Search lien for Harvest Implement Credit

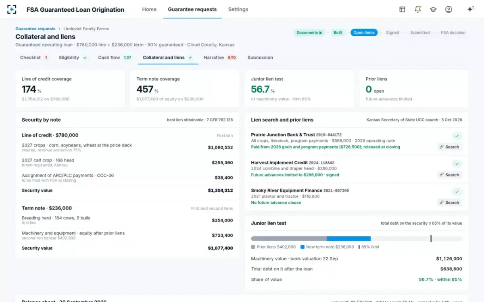[449, 175]
